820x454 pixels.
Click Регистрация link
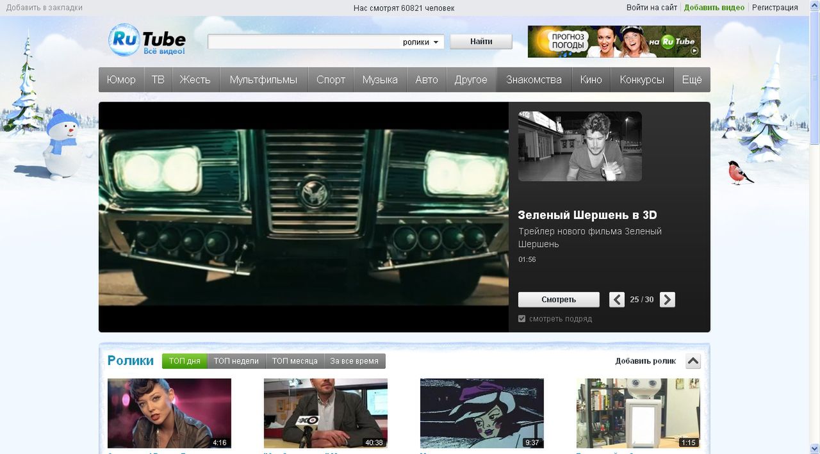pos(775,8)
